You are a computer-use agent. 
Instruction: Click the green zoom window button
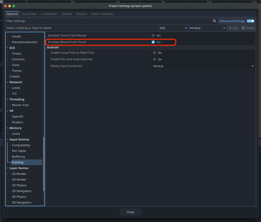(14, 6)
